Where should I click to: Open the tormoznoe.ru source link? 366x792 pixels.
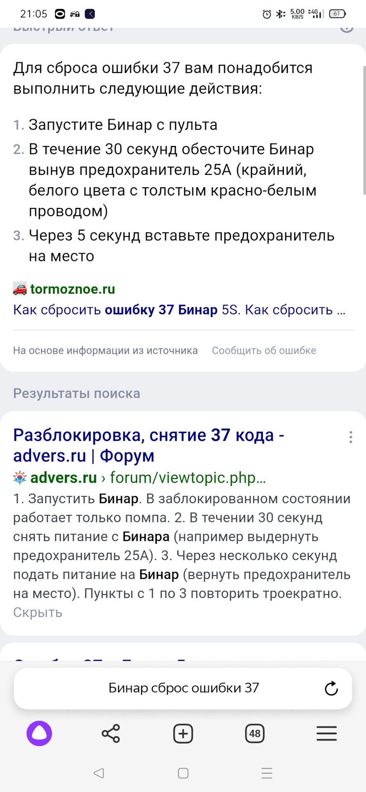click(73, 289)
